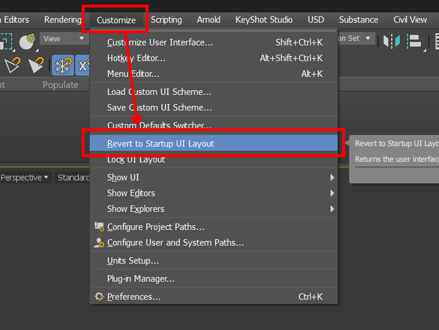Toggle the filled triangle magnet snap icon

tap(36, 65)
